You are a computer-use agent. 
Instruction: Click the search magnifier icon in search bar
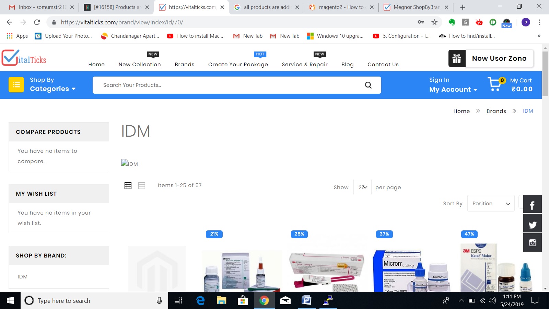coord(368,85)
